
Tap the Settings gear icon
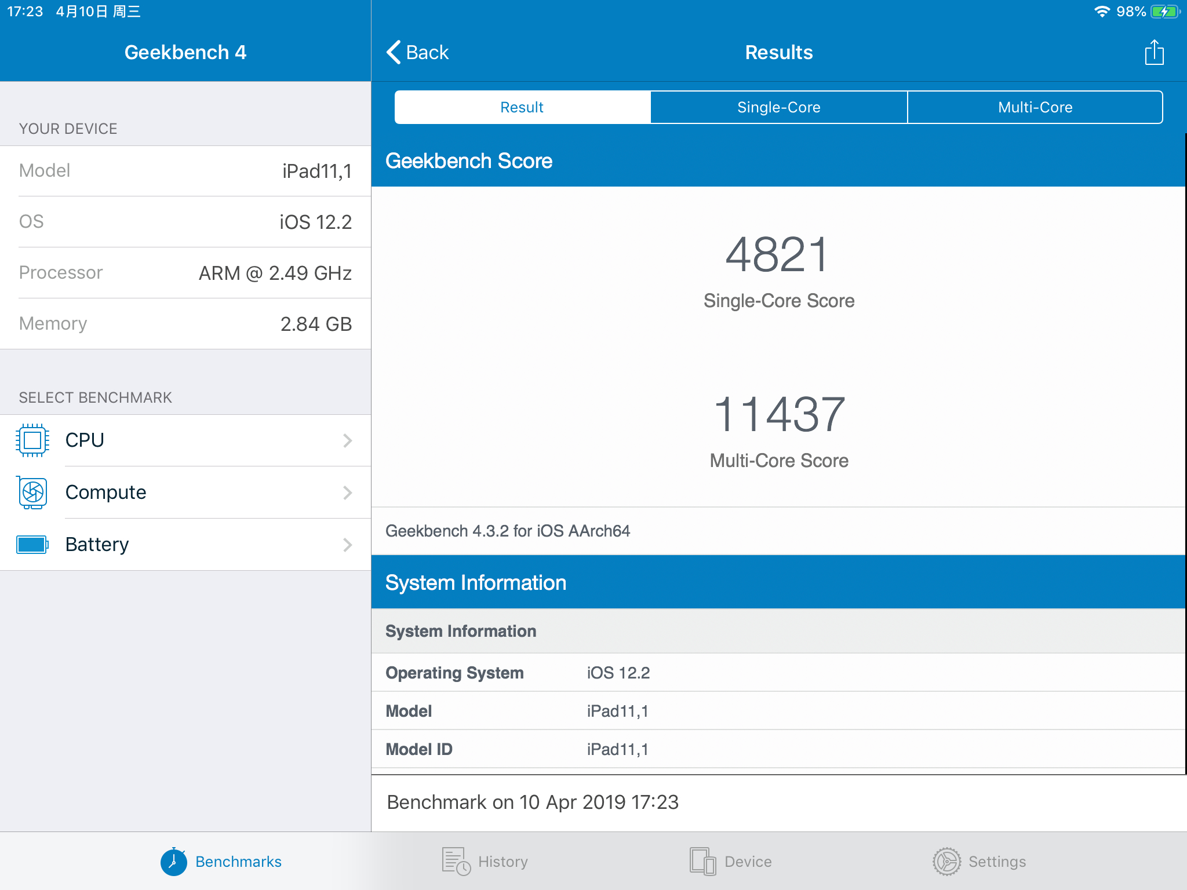[946, 862]
